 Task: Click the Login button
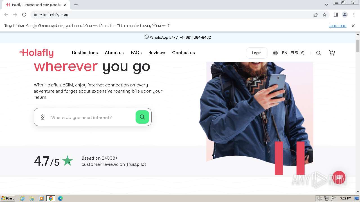tap(256, 53)
